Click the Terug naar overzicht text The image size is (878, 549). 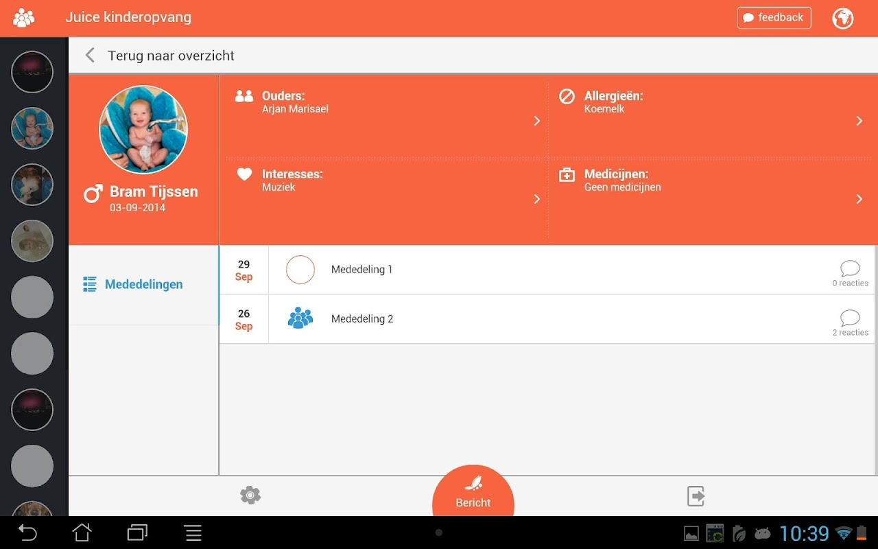pyautogui.click(x=171, y=56)
